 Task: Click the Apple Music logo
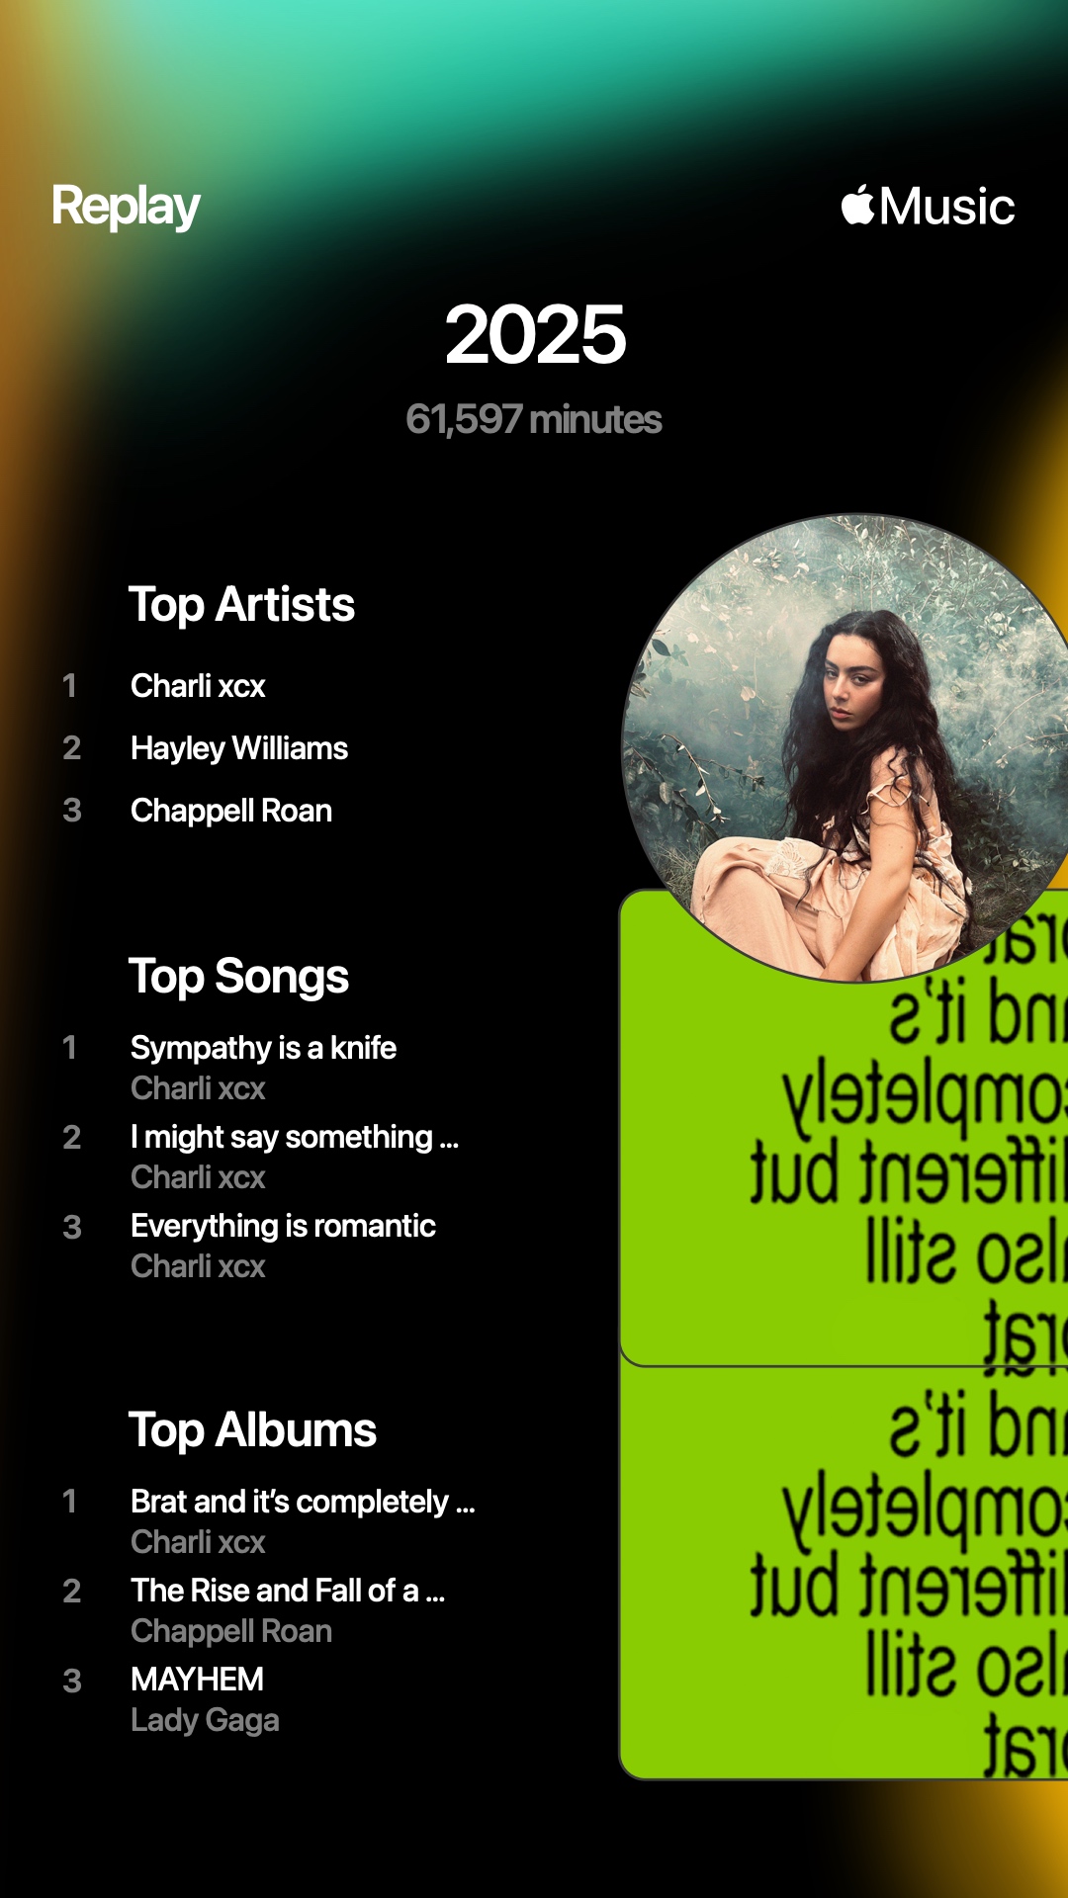928,207
